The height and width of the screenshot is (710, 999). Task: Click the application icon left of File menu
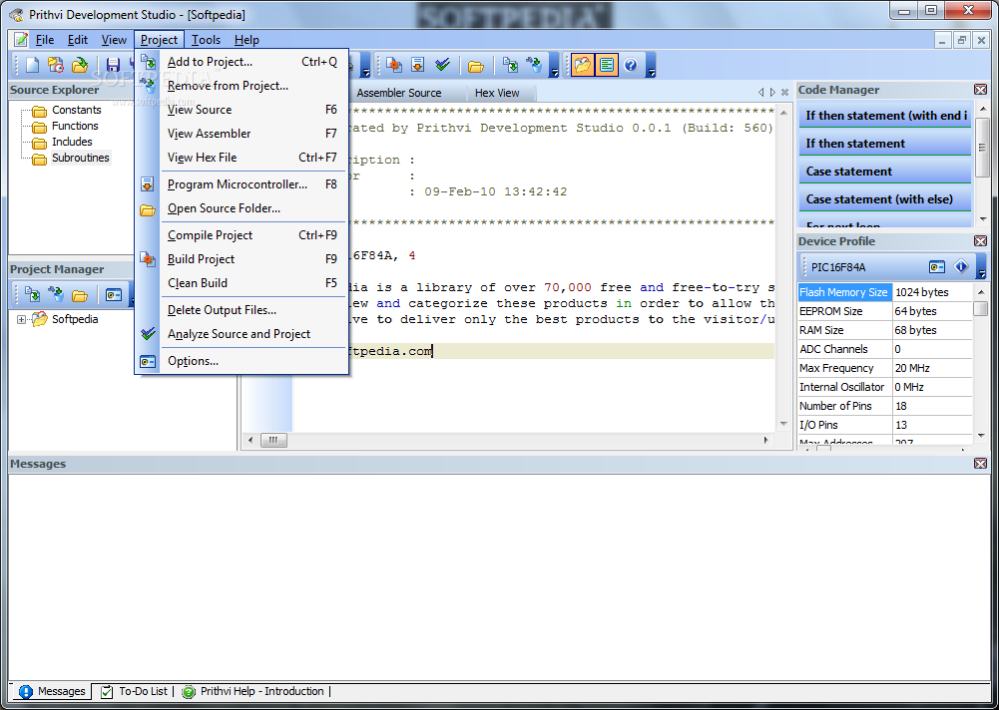point(21,40)
